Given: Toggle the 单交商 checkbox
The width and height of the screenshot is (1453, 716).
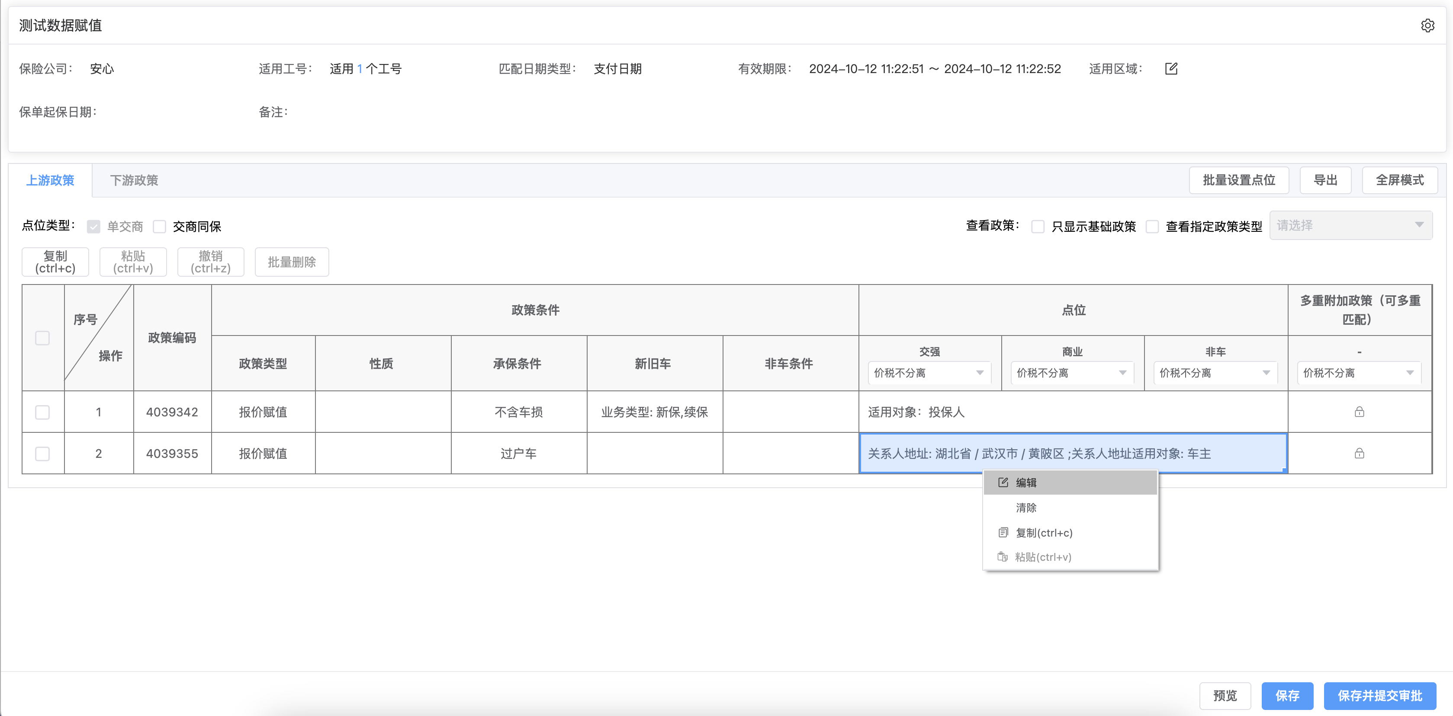Looking at the screenshot, I should (93, 227).
